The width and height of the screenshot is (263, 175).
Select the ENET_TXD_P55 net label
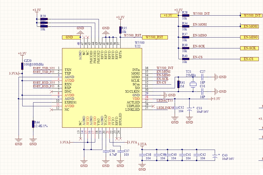tap(43, 72)
